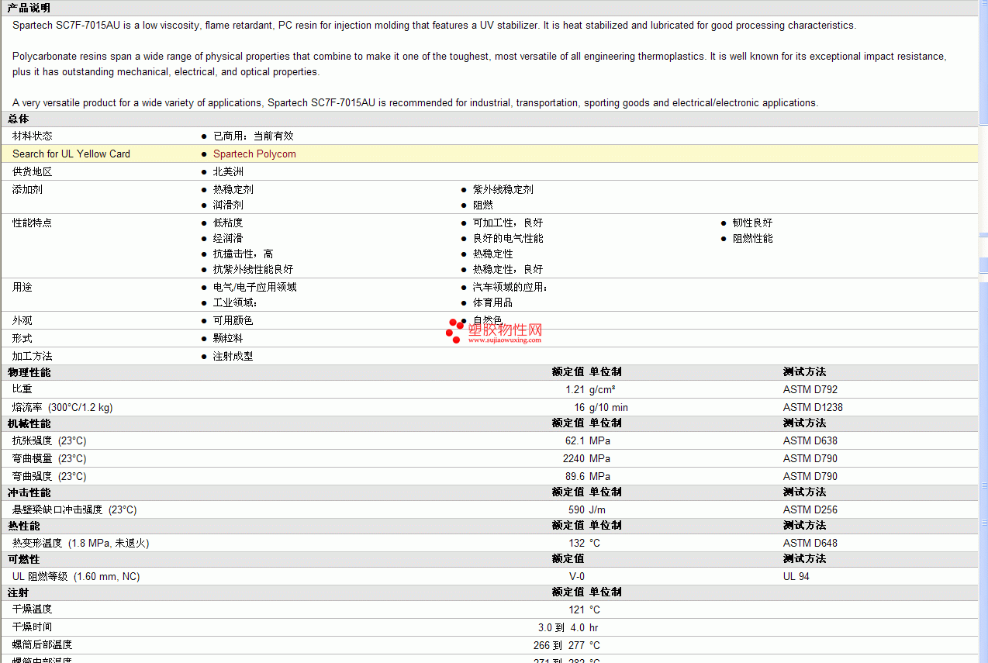Click the ASTM D256 test method
Viewport: 988px width, 663px height.
pyautogui.click(x=810, y=509)
